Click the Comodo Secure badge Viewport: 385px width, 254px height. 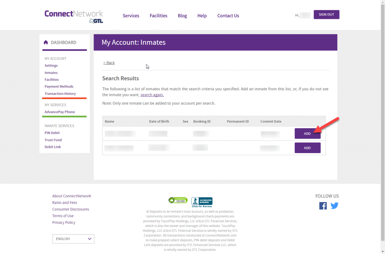178,201
